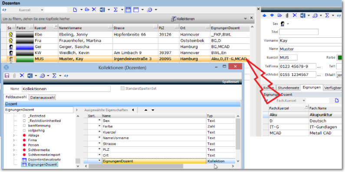
Task: Click history clock icon in detail panel toolbar
Action: [x=315, y=15]
